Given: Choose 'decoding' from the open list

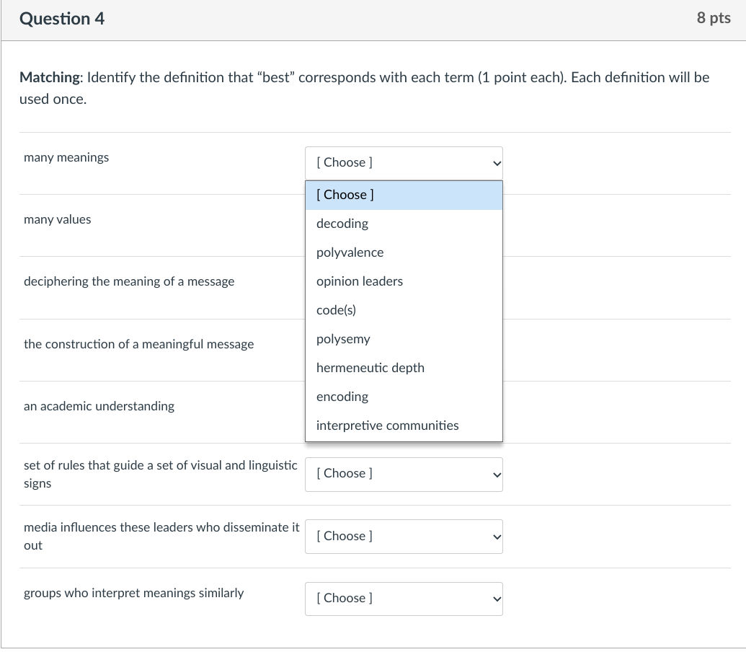Looking at the screenshot, I should pos(342,224).
